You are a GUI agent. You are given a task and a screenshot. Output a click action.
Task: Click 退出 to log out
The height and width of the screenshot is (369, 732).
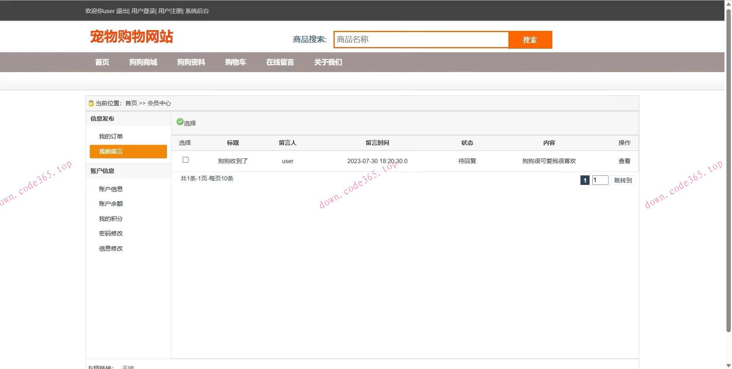click(122, 11)
